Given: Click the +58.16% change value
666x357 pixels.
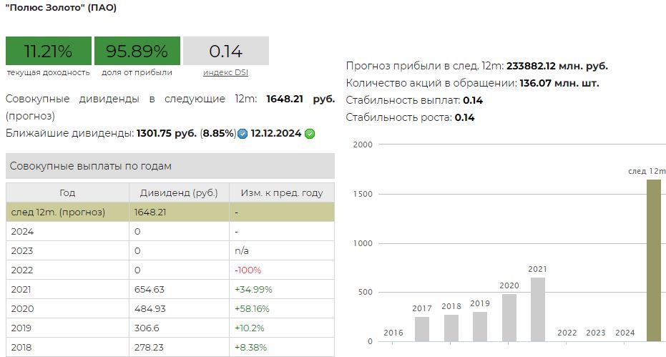Looking at the screenshot, I should [252, 309].
